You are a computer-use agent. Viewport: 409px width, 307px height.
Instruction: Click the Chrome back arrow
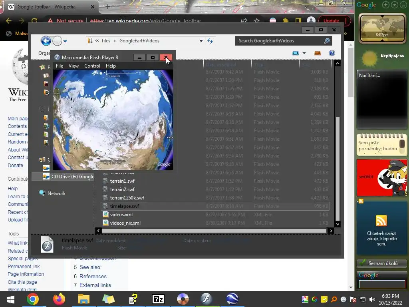(x=9, y=21)
